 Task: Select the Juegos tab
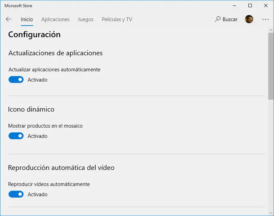pos(85,19)
